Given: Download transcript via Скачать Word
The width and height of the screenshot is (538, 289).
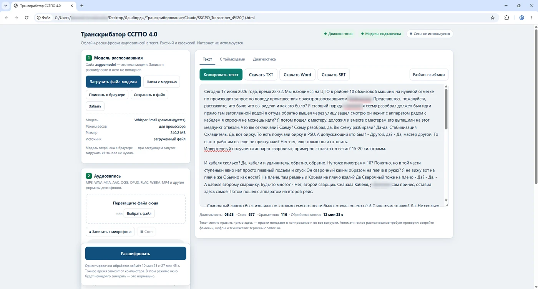Looking at the screenshot, I should (x=297, y=74).
